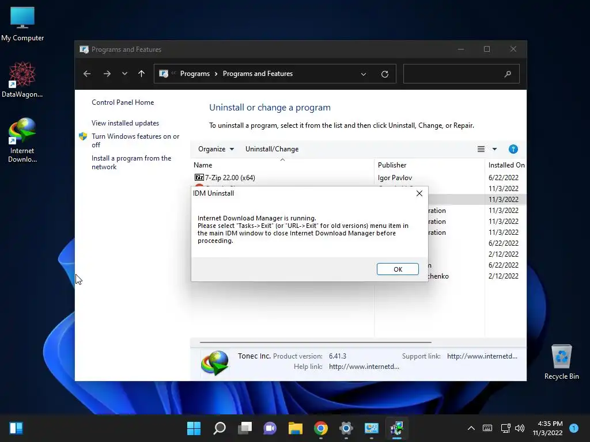Click Programs and Features breadcrumb segment
590x442 pixels.
258,74
